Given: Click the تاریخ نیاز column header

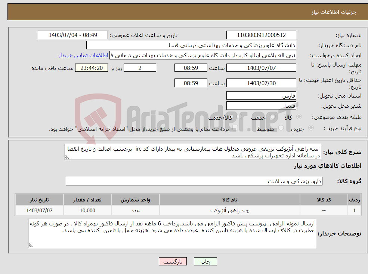Looking at the screenshot, I should [x=39, y=200].
